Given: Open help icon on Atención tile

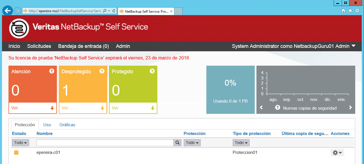Looking at the screenshot, I should [x=52, y=71].
